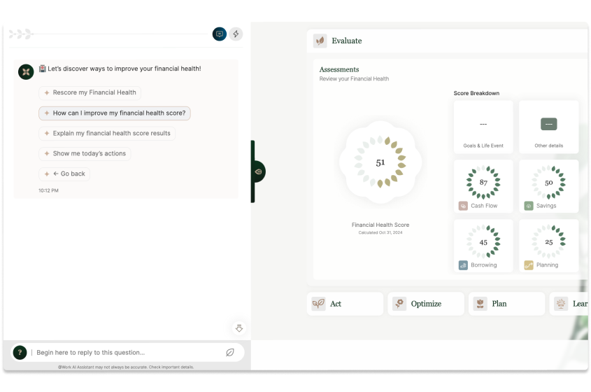Open the Planning score 25 ring

pos(549,241)
